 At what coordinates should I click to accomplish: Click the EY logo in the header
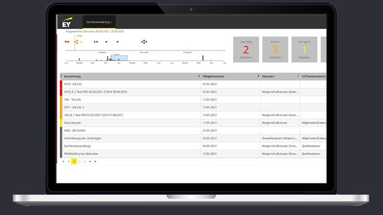click(67, 22)
